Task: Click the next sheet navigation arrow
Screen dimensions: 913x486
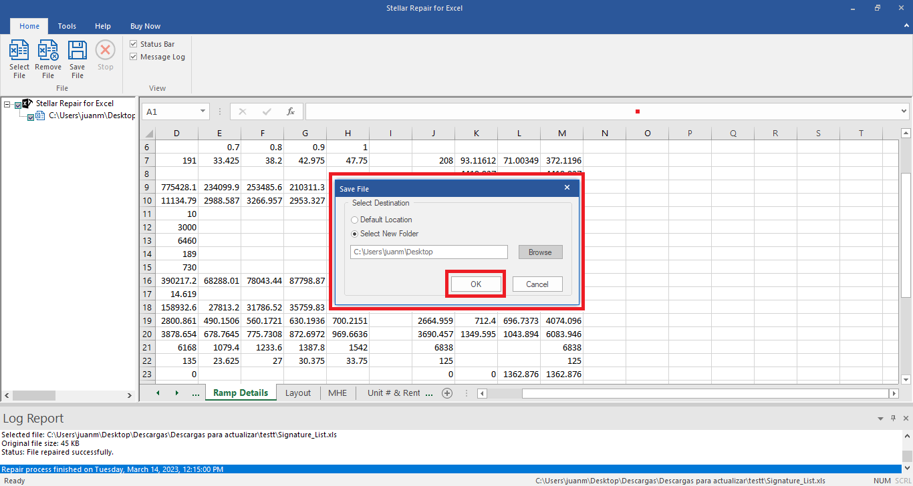Action: (176, 393)
